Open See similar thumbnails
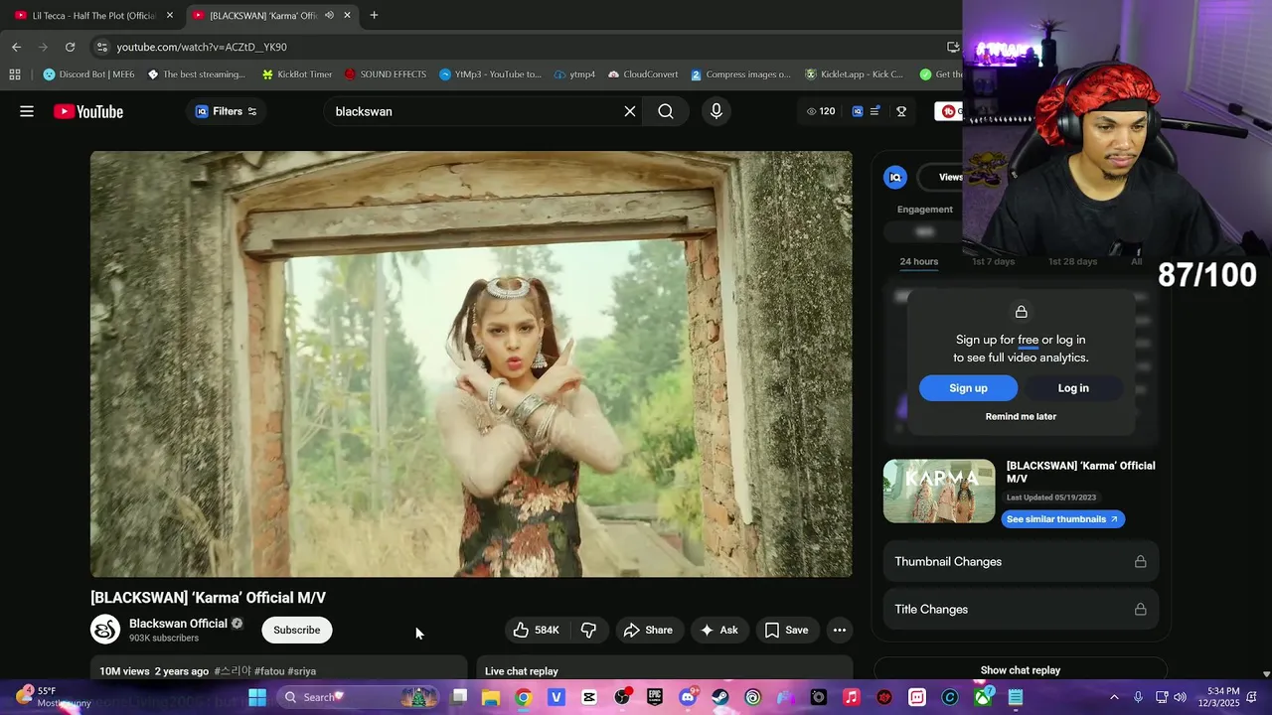 (1062, 519)
